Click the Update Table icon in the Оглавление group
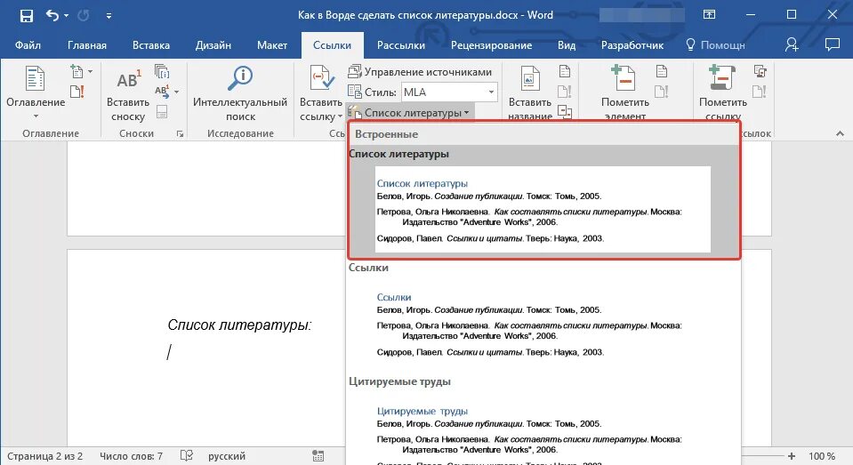 pyautogui.click(x=77, y=92)
